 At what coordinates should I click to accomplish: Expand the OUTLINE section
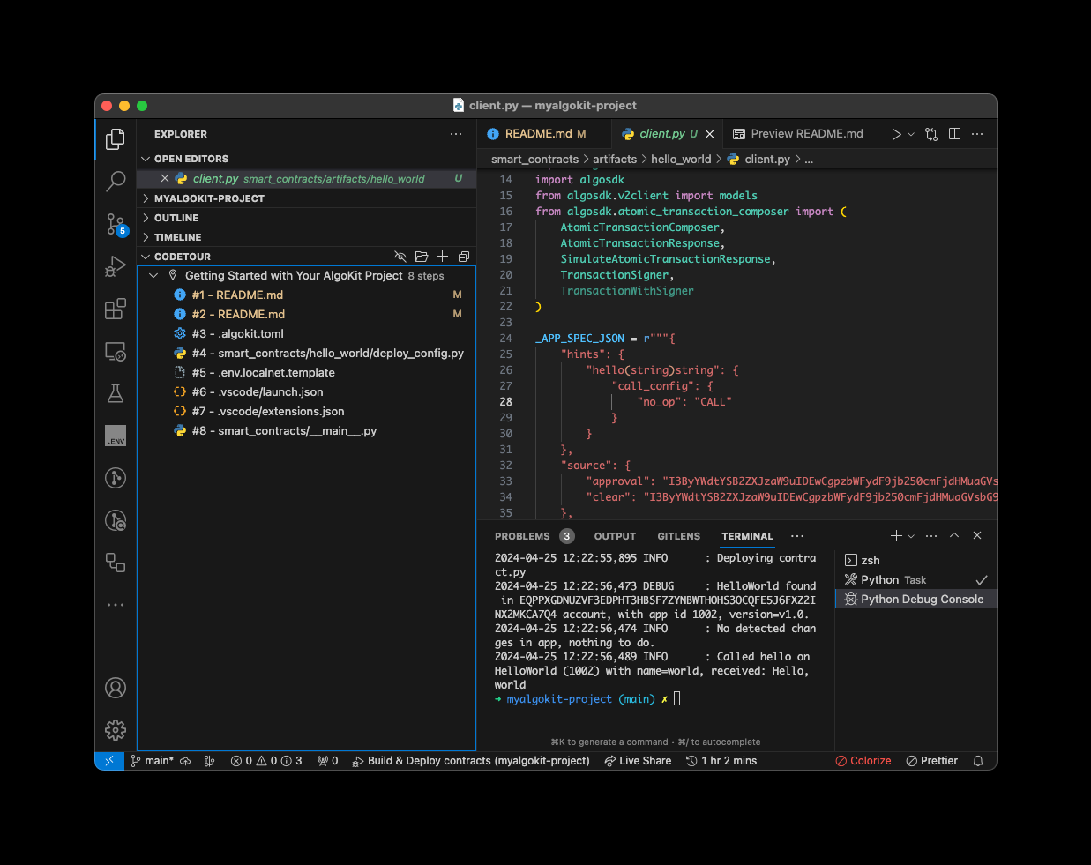pyautogui.click(x=176, y=218)
